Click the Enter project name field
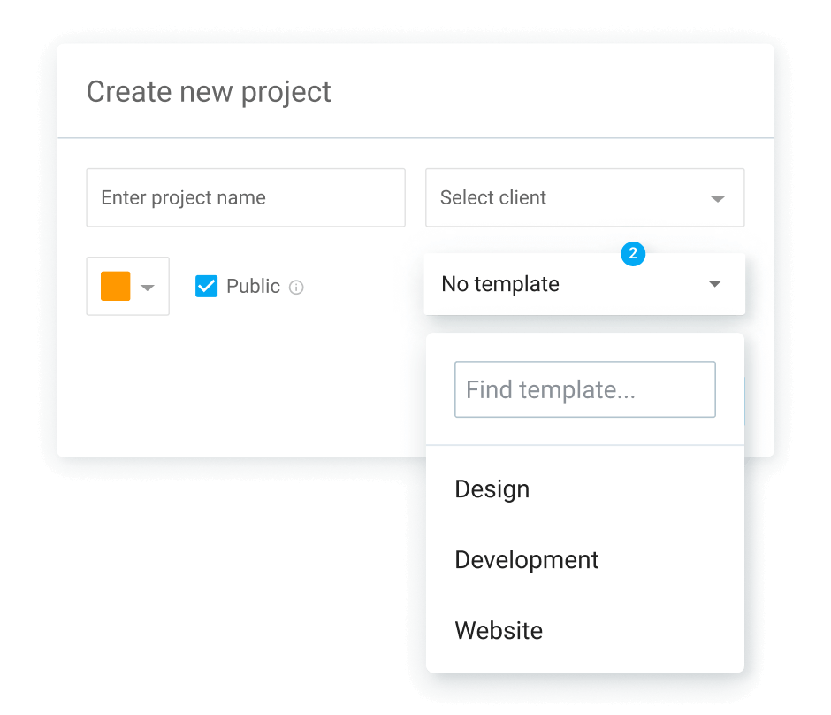This screenshot has width=831, height=715. (x=245, y=197)
